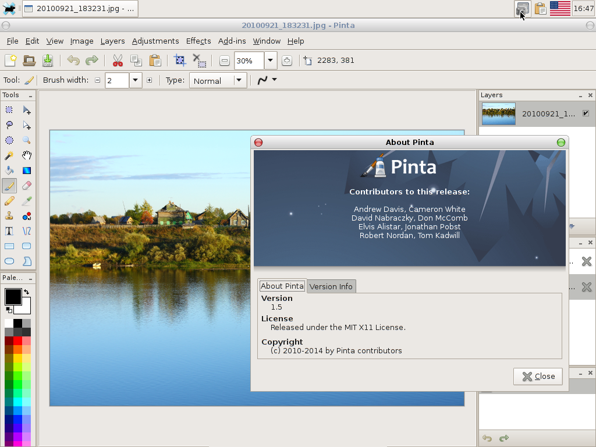Select the Ellipse Select tool
Screen dimensions: 596x447
click(x=9, y=140)
